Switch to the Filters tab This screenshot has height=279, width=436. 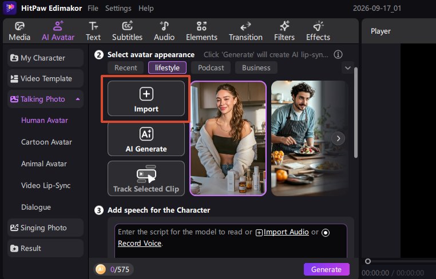pos(284,31)
